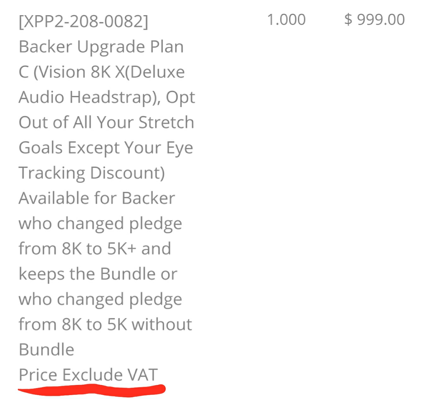The image size is (438, 401).
Task: Click the from 8K to 5K+ and line
Action: 95,249
